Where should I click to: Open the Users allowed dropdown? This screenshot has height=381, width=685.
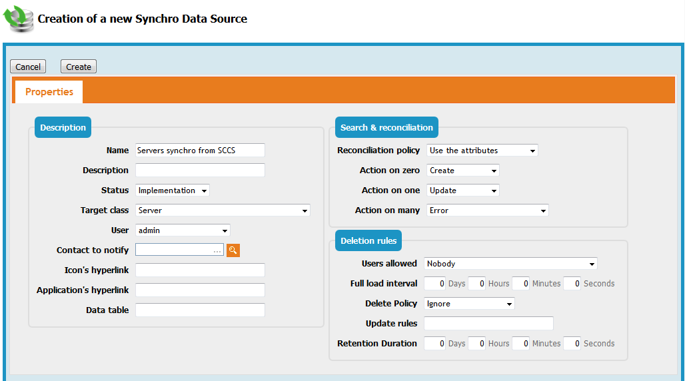pyautogui.click(x=510, y=264)
